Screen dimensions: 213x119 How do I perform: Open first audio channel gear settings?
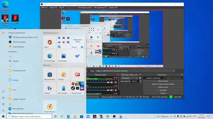tap(115, 82)
